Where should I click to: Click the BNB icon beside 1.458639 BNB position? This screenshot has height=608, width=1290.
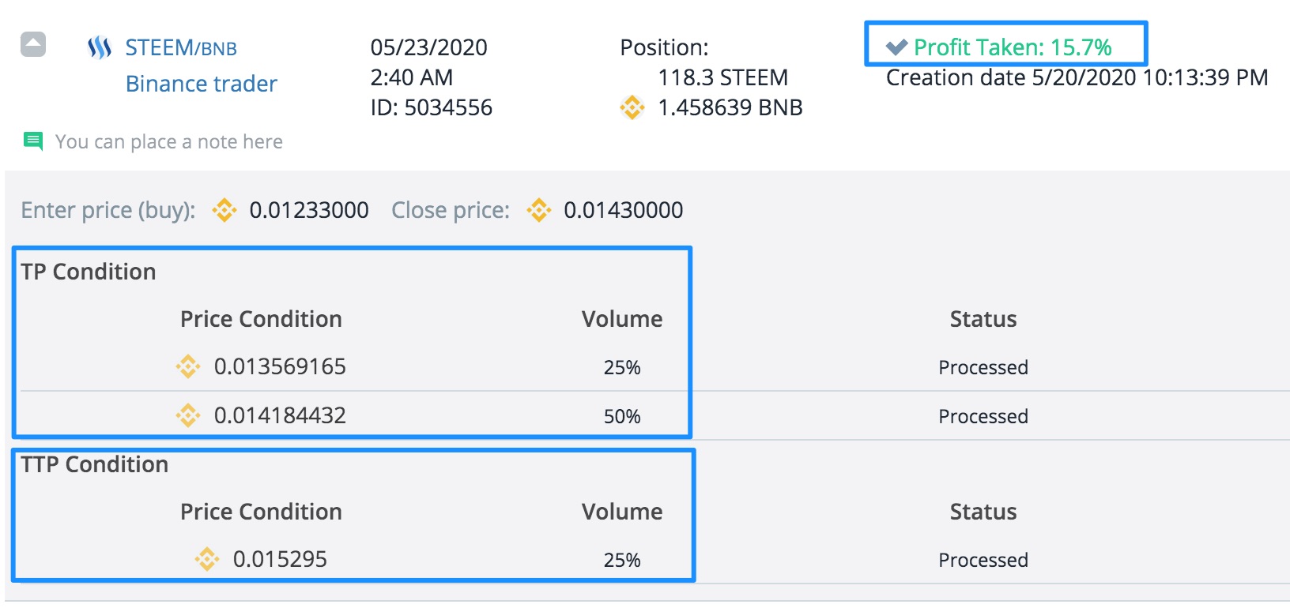(x=632, y=107)
